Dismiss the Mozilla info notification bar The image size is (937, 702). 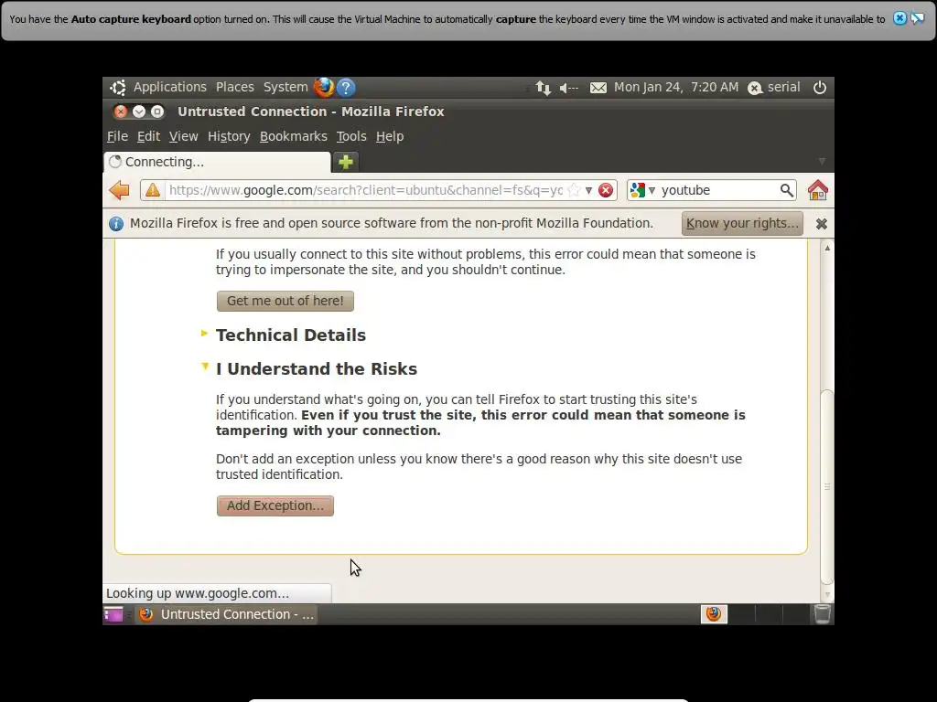click(822, 223)
